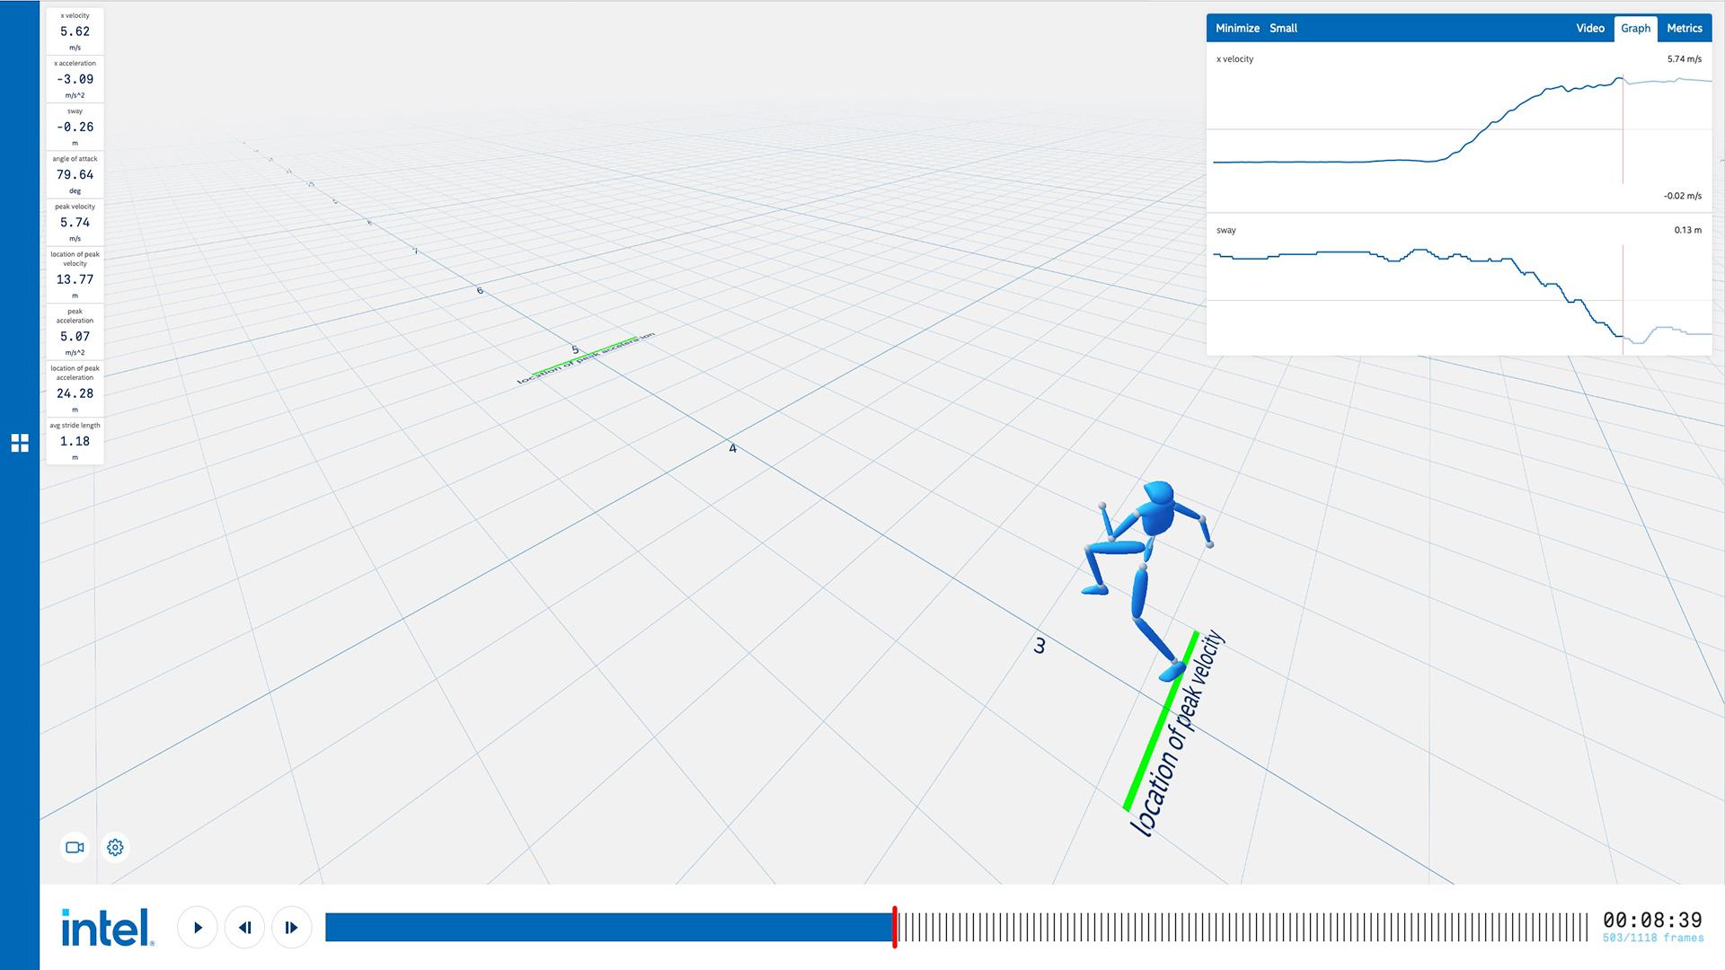This screenshot has height=970, width=1725.
Task: Select angle of attack 79.64 card
Action: pyautogui.click(x=75, y=174)
